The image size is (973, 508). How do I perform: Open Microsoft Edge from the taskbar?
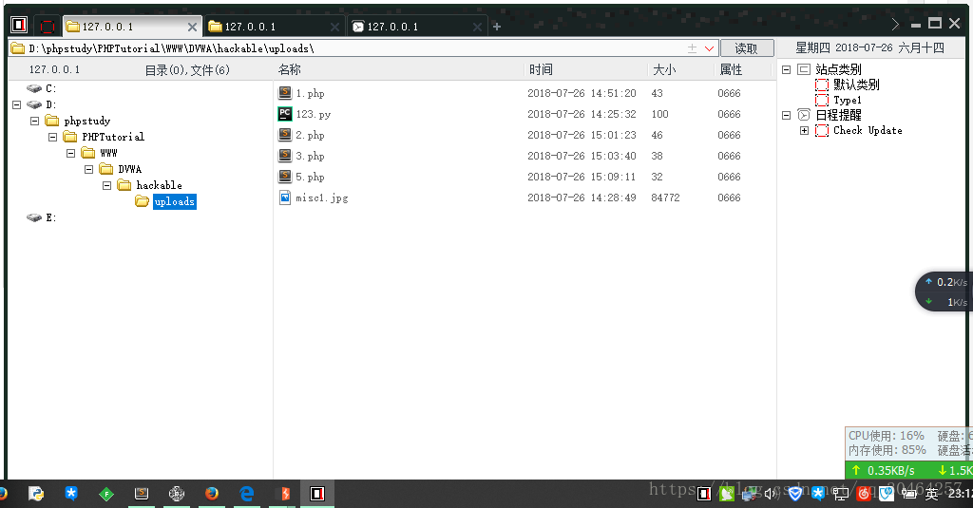[247, 494]
